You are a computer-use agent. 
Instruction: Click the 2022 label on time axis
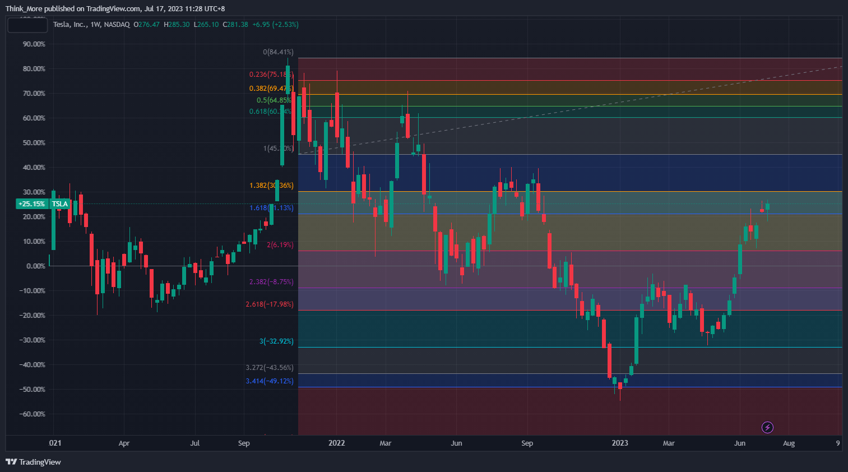pyautogui.click(x=337, y=443)
